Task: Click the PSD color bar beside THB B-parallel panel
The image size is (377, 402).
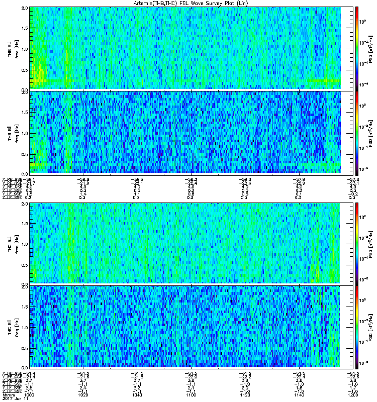Action: tap(357, 133)
